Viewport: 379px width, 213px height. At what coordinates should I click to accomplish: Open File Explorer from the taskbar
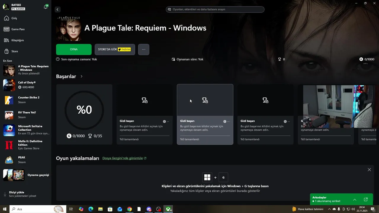(x=100, y=209)
